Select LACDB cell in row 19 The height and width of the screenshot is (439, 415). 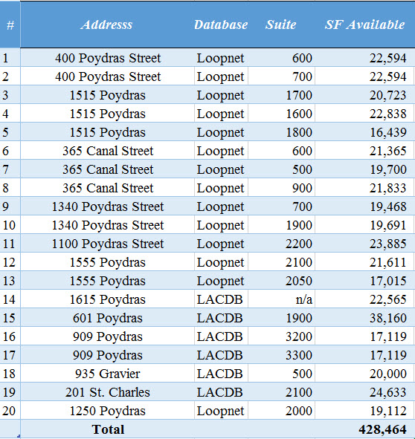point(221,392)
